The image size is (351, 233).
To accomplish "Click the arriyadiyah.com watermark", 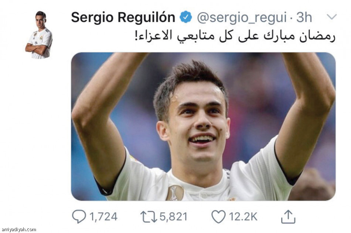I will (19, 229).
